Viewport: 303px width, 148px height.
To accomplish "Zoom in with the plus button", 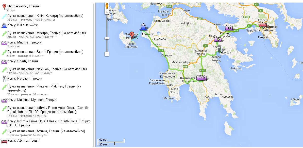I will point(107,12).
